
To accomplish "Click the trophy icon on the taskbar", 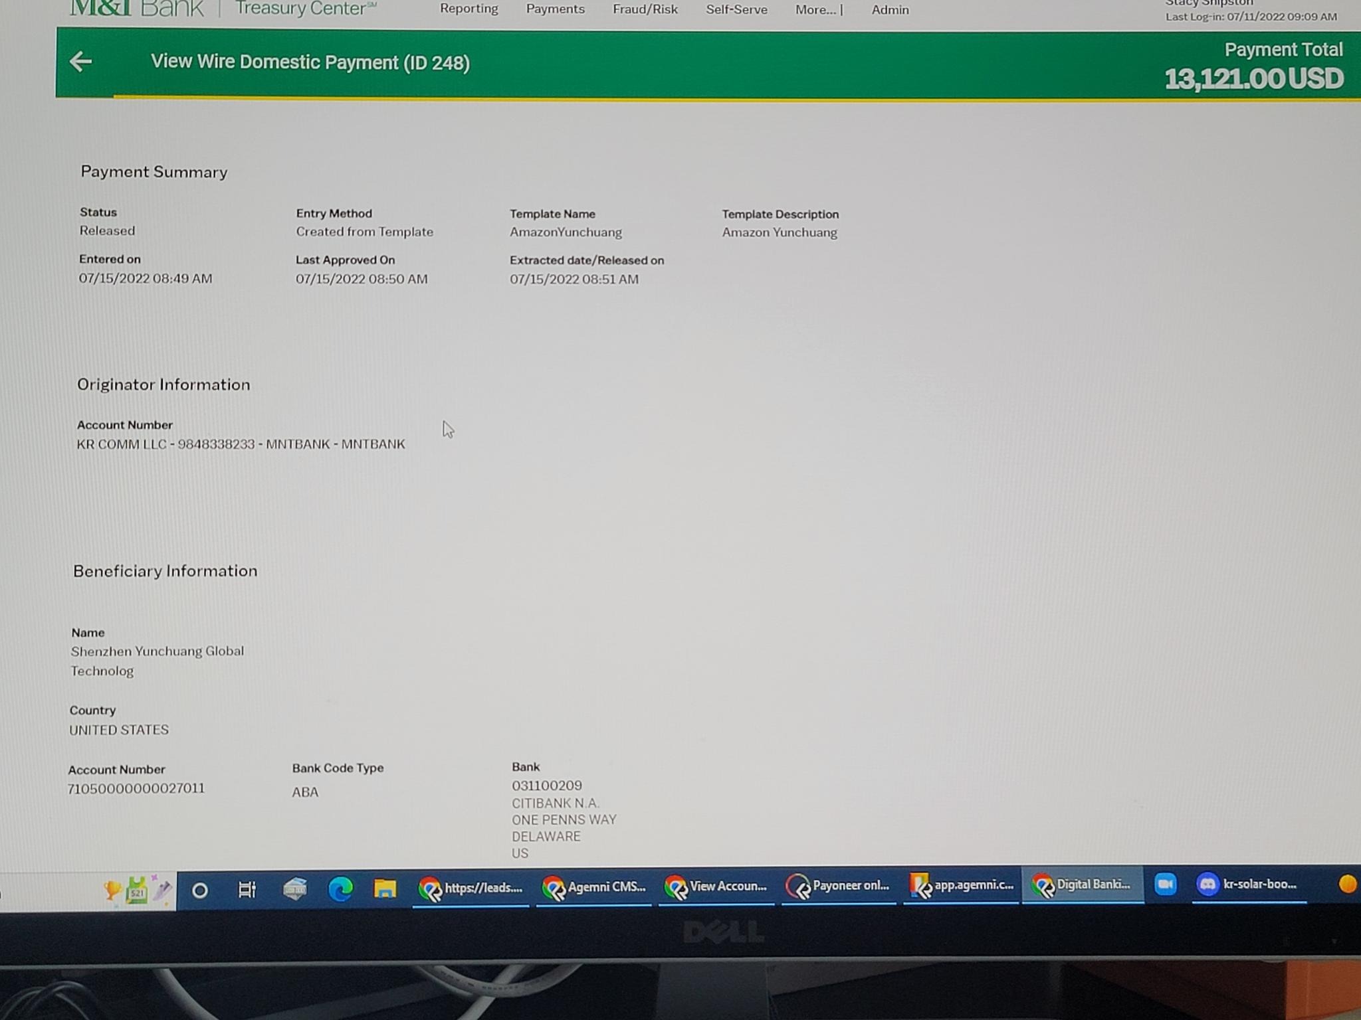I will pos(112,890).
